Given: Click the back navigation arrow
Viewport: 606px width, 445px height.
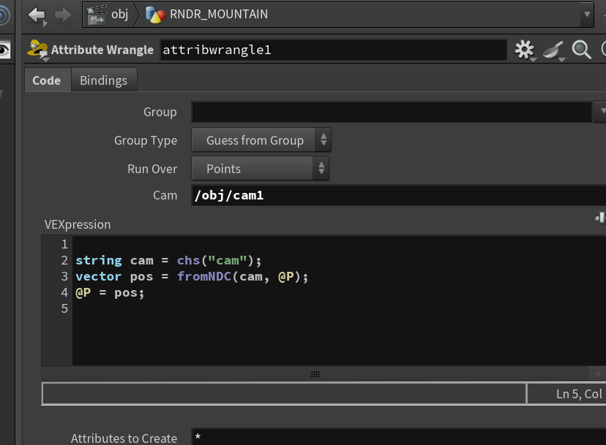Looking at the screenshot, I should point(37,15).
